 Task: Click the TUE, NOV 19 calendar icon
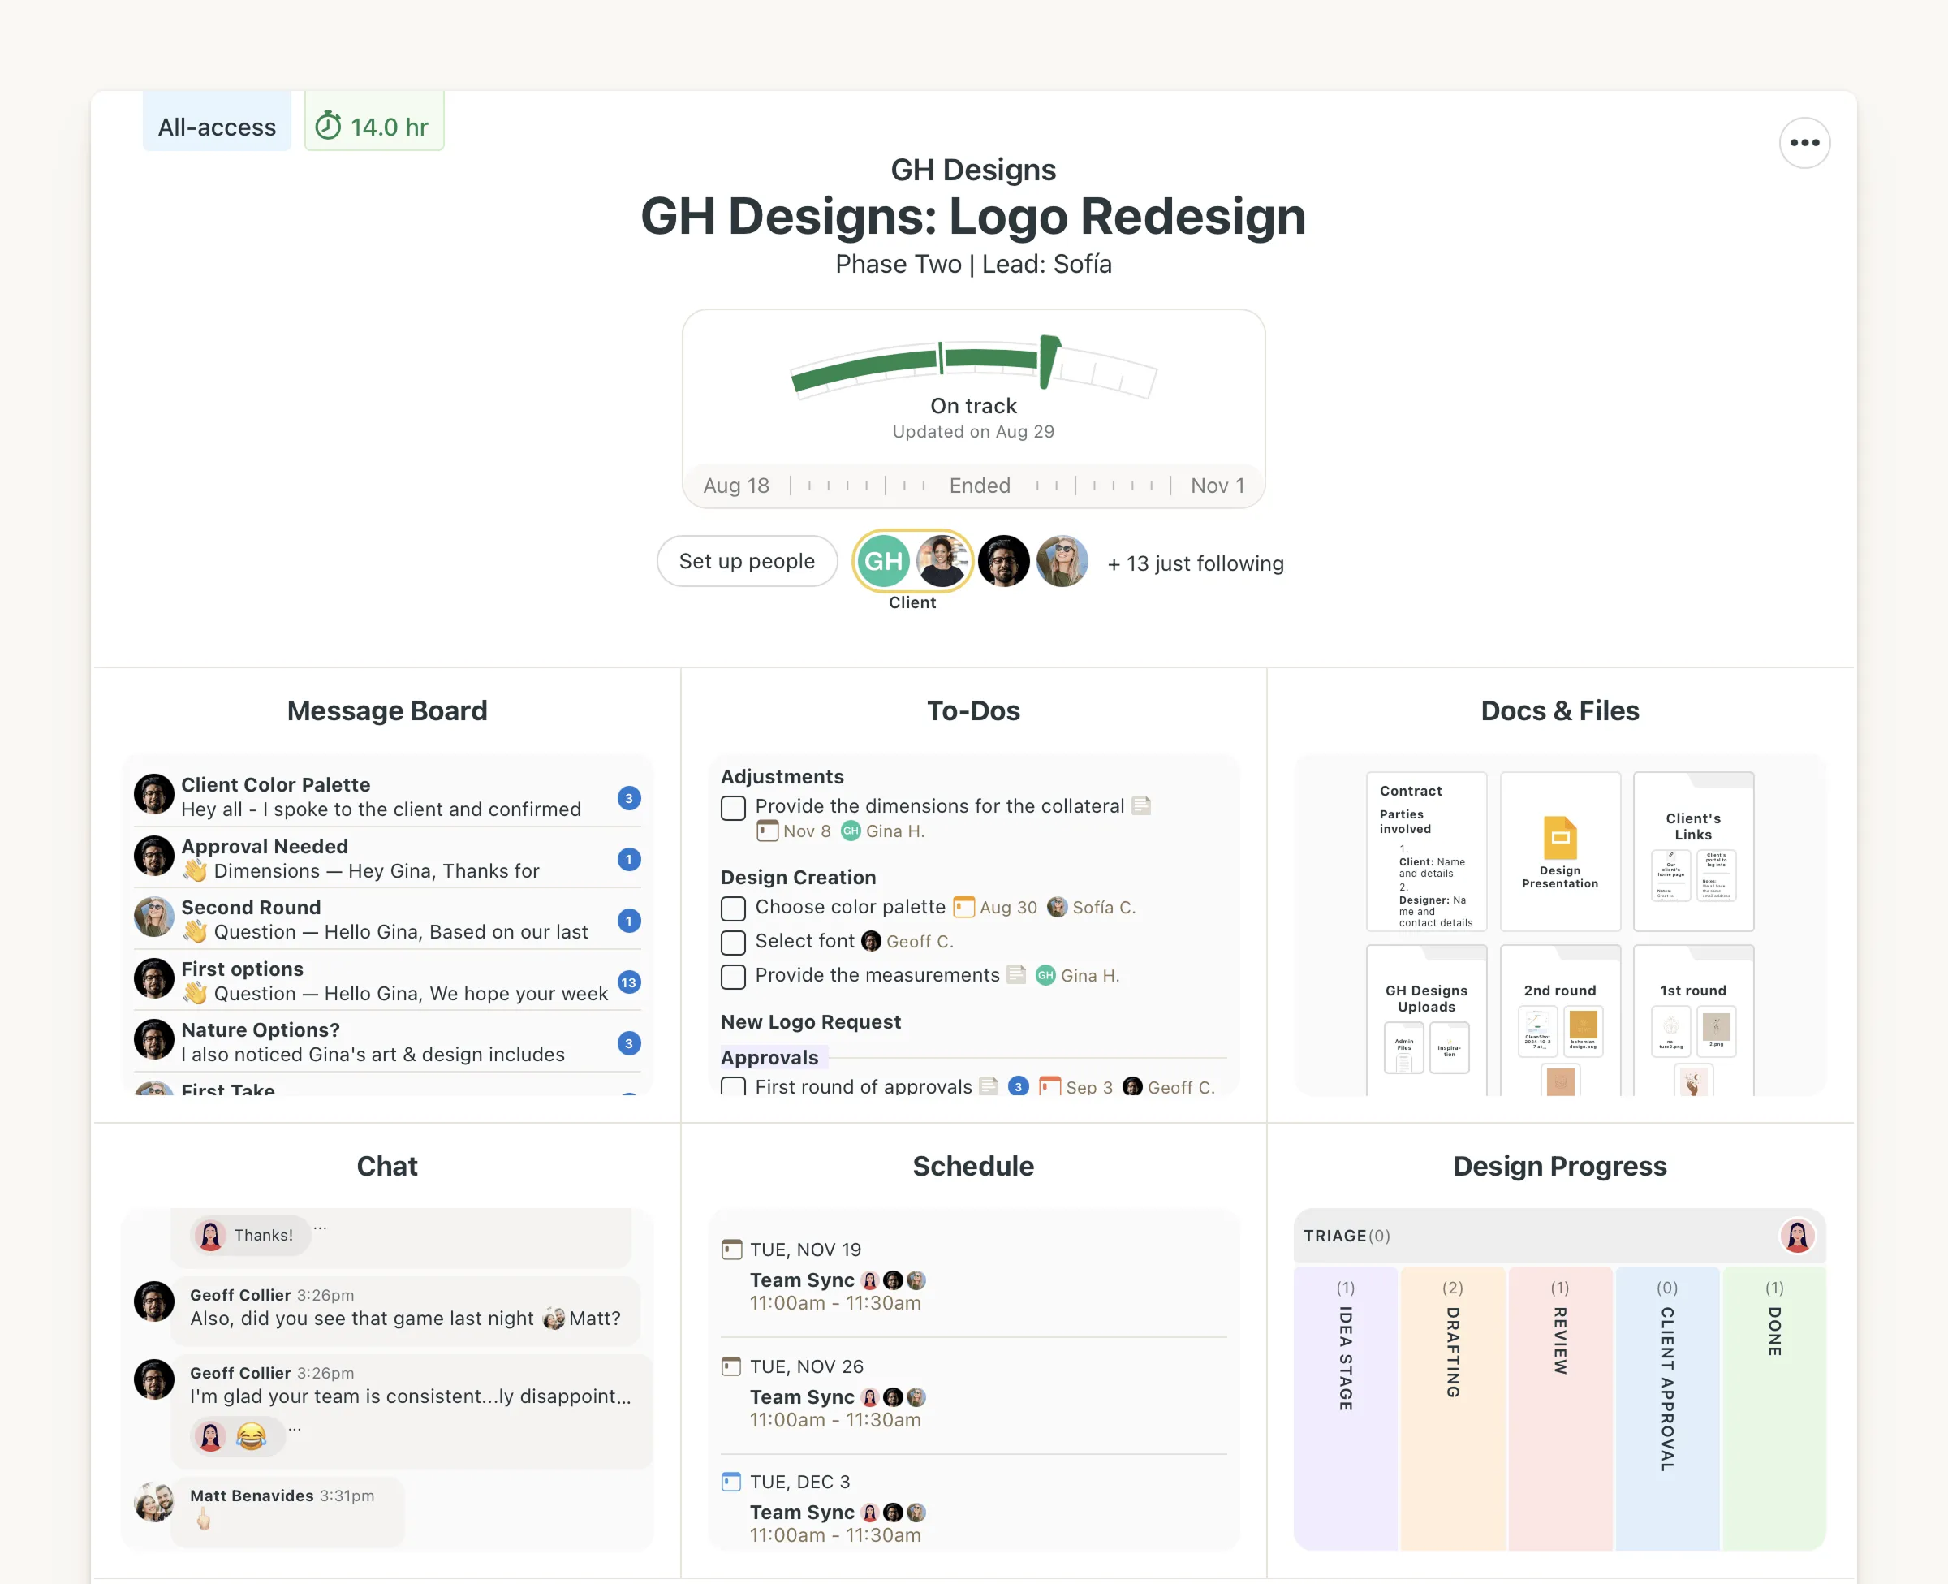coord(731,1250)
